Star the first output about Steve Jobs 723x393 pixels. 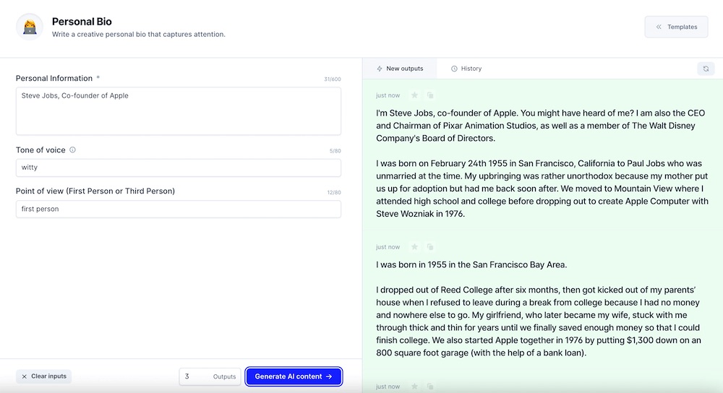click(414, 95)
